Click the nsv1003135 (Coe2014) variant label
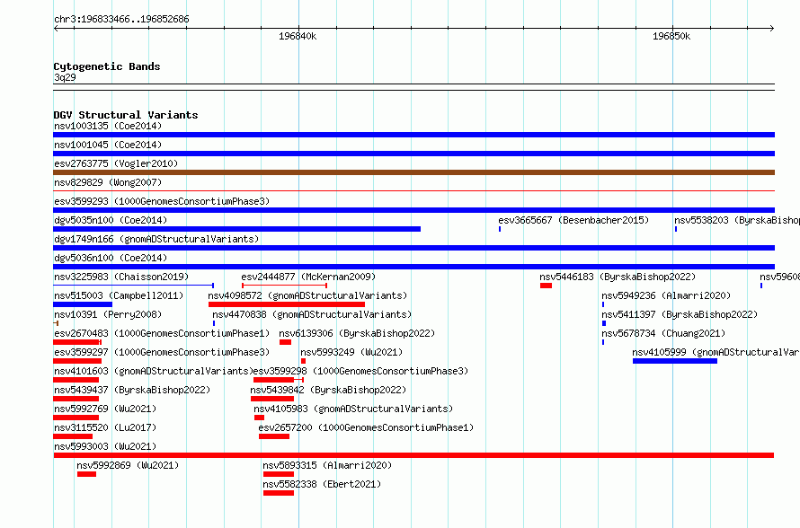The image size is (800, 528). tap(108, 126)
